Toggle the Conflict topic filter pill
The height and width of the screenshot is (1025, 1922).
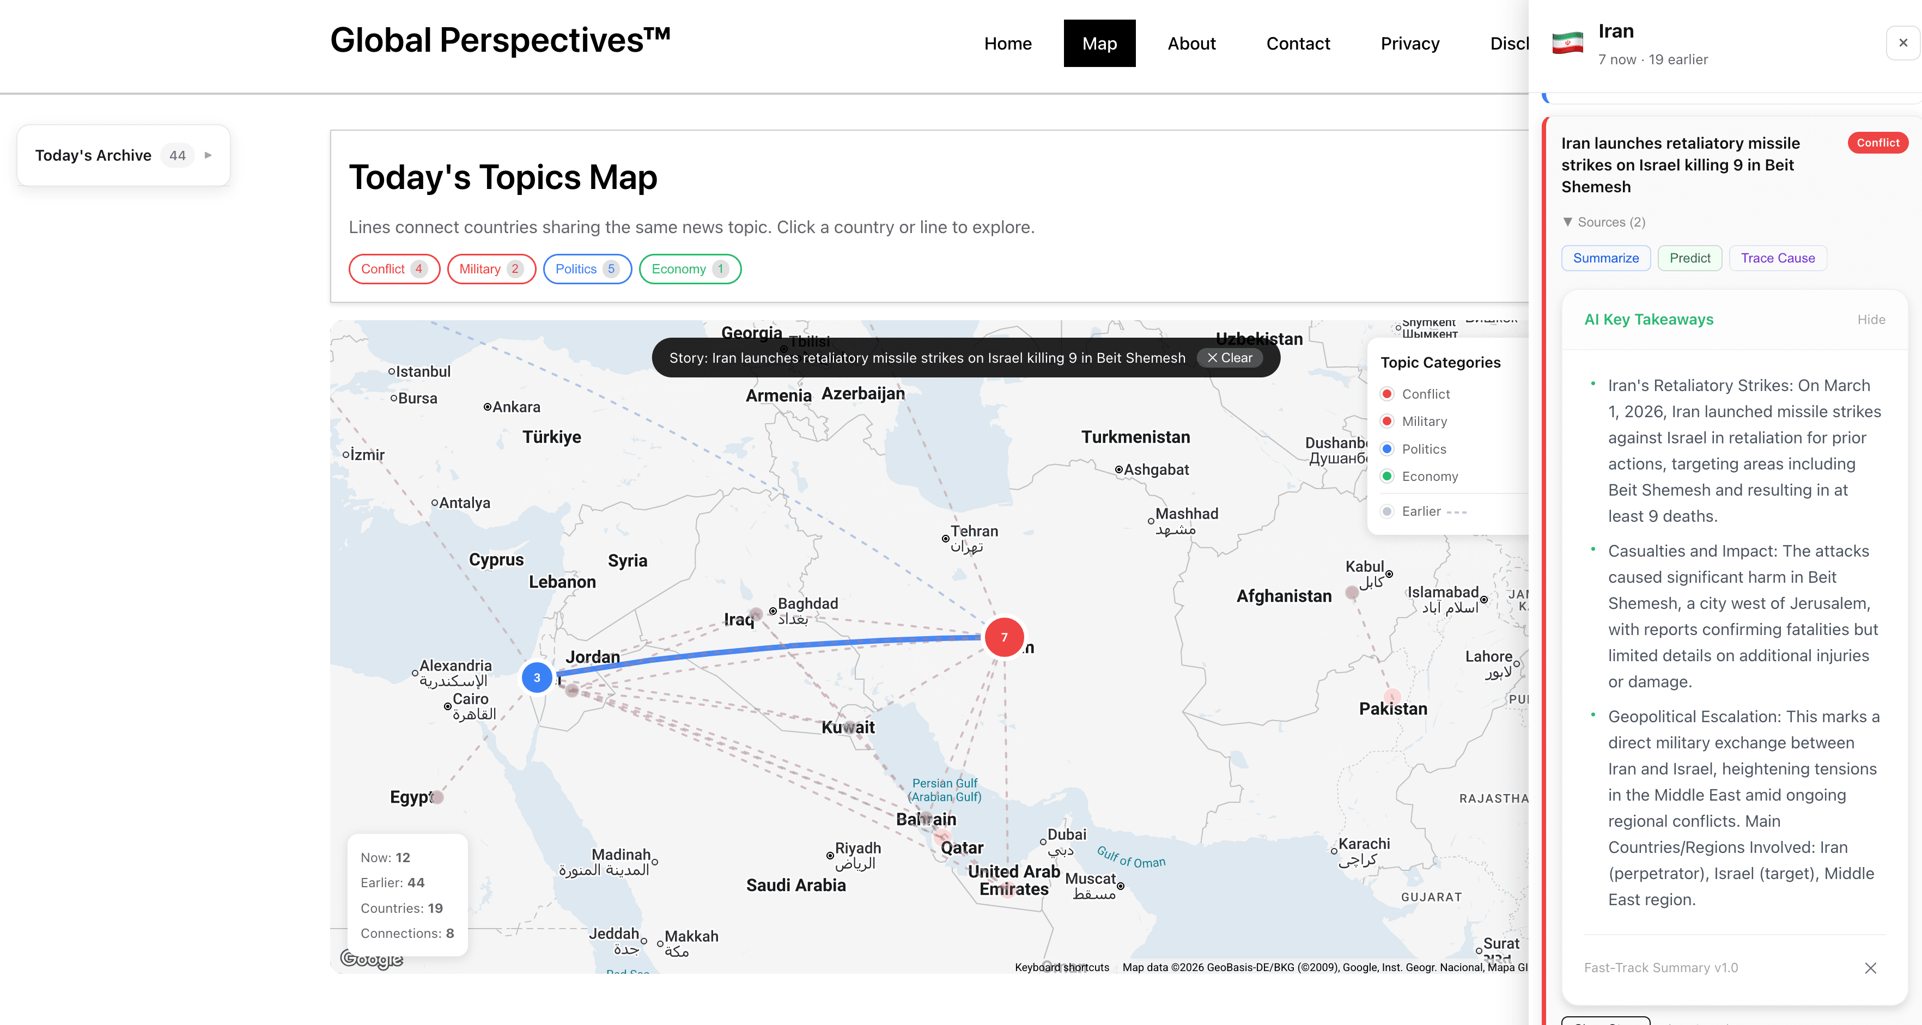tap(393, 269)
